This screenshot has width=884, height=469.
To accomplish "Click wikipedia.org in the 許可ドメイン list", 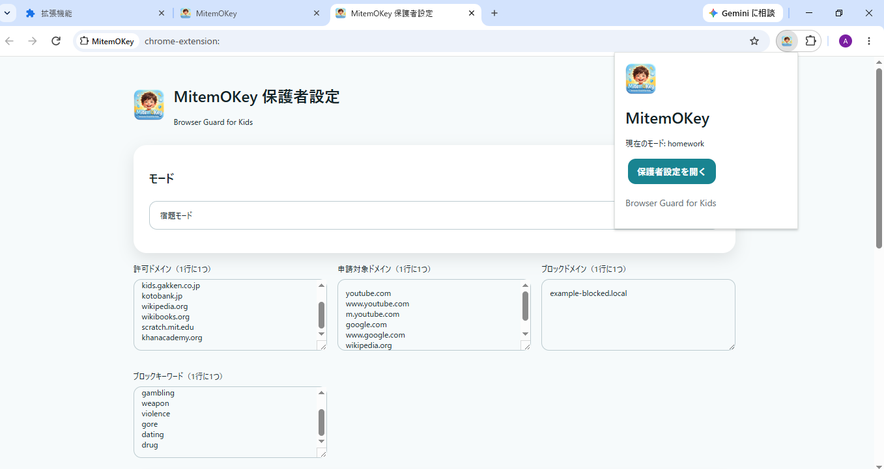I will (x=165, y=306).
